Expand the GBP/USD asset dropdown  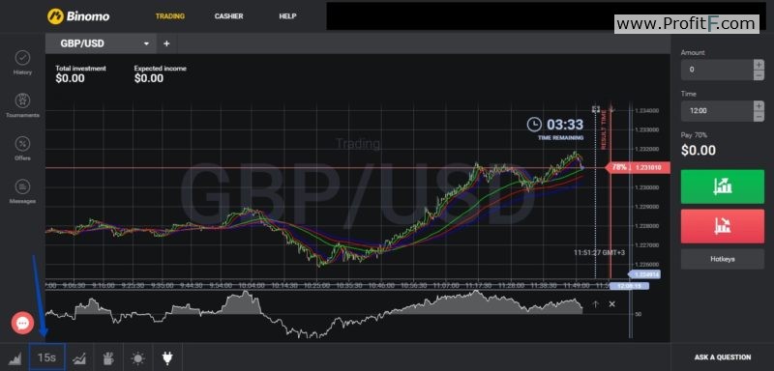147,43
